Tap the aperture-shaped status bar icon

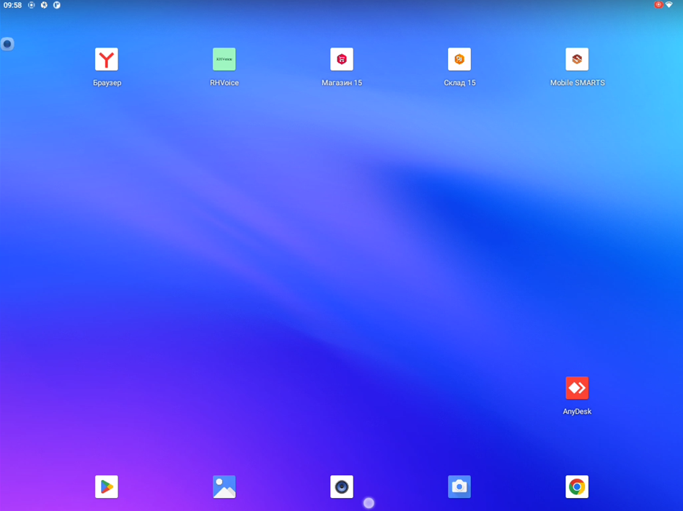click(x=44, y=5)
